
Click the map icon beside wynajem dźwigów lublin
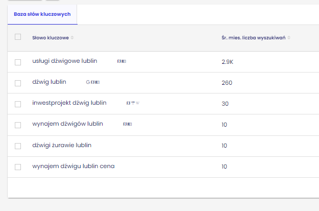point(125,124)
